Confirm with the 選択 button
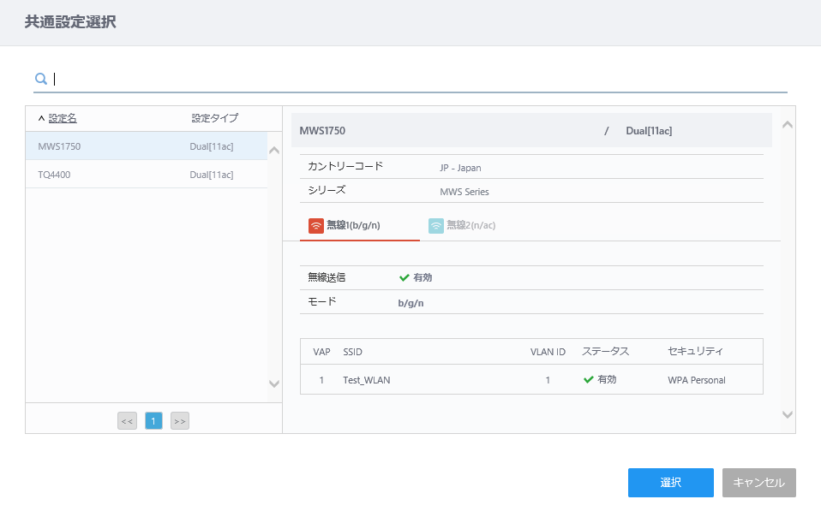This screenshot has width=821, height=517. pos(671,483)
